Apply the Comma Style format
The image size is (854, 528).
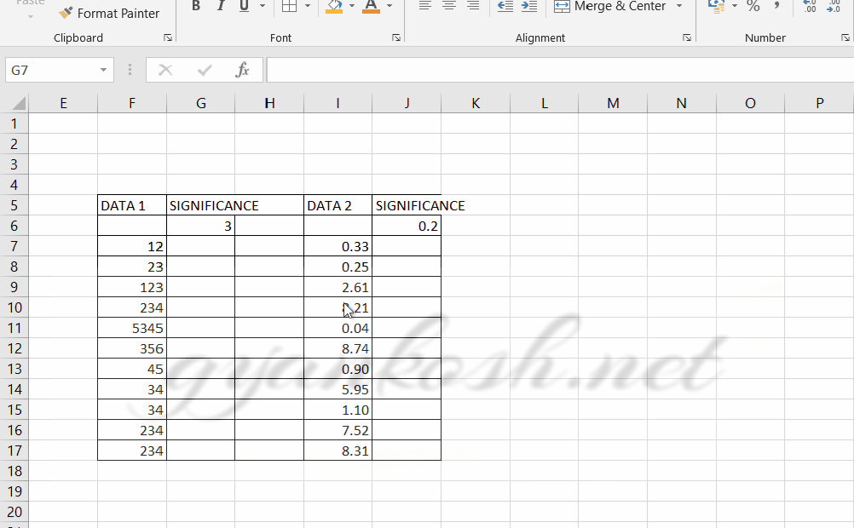click(x=776, y=9)
